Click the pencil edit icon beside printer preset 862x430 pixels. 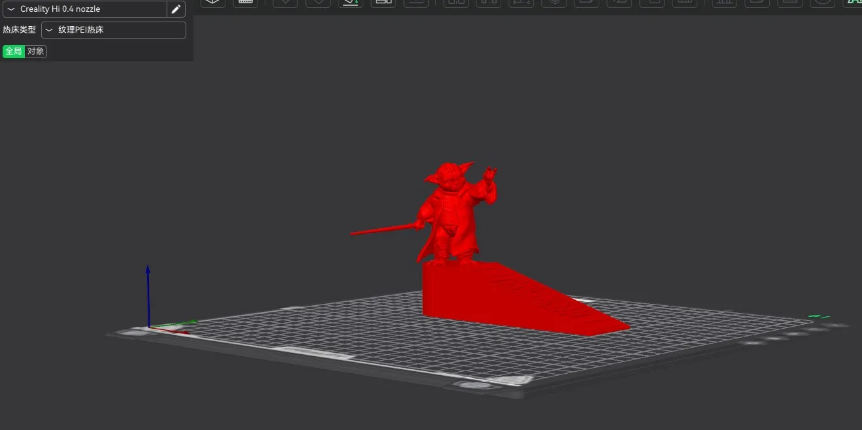coord(176,9)
